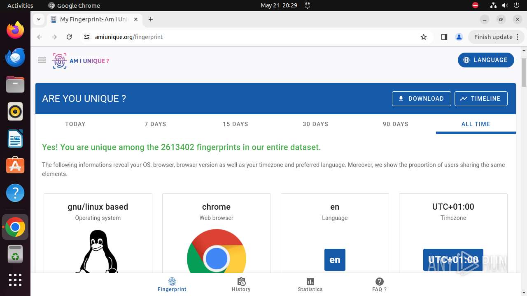Launch Thunderbird Mail from the dock
This screenshot has height=296, width=527.
15,57
